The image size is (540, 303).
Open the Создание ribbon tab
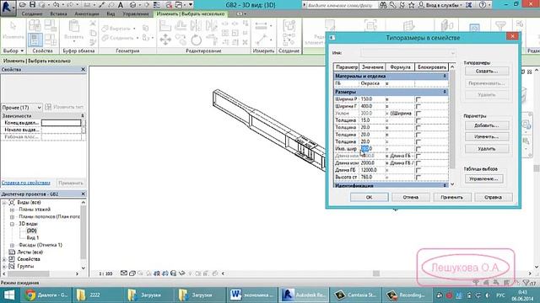[x=32, y=13]
